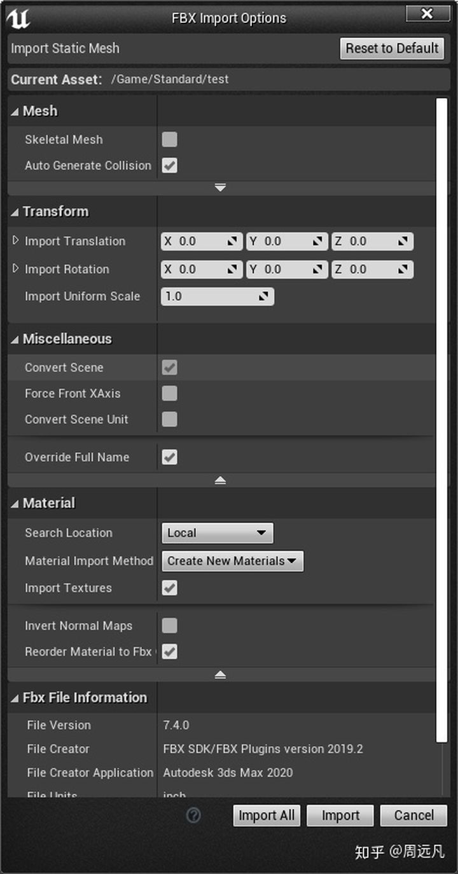Toggle Override Full Name checkbox
Screen dimensions: 458x874
(170, 457)
